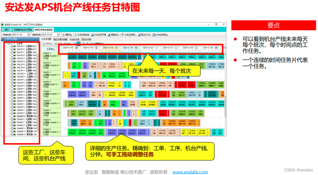Open the 任务甘特图 tab

47,39
